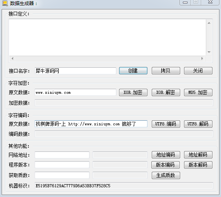This screenshot has height=197, width=221.
Task: Click the MD5 加密 button
Action: pyautogui.click(x=198, y=93)
